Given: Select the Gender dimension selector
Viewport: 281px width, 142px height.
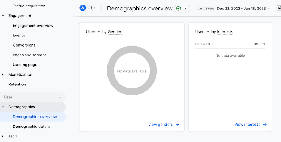Looking at the screenshot, I should coord(115,32).
